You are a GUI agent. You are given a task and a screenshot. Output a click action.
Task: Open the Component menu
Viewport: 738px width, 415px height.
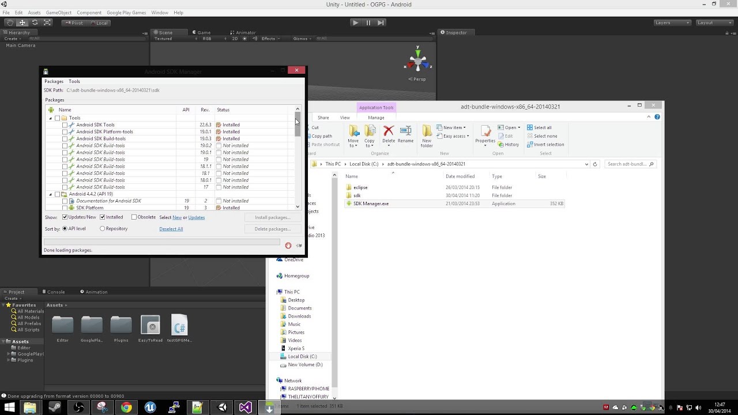coord(89,13)
